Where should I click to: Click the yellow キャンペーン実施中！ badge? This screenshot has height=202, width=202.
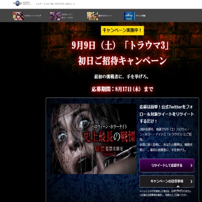(122, 30)
